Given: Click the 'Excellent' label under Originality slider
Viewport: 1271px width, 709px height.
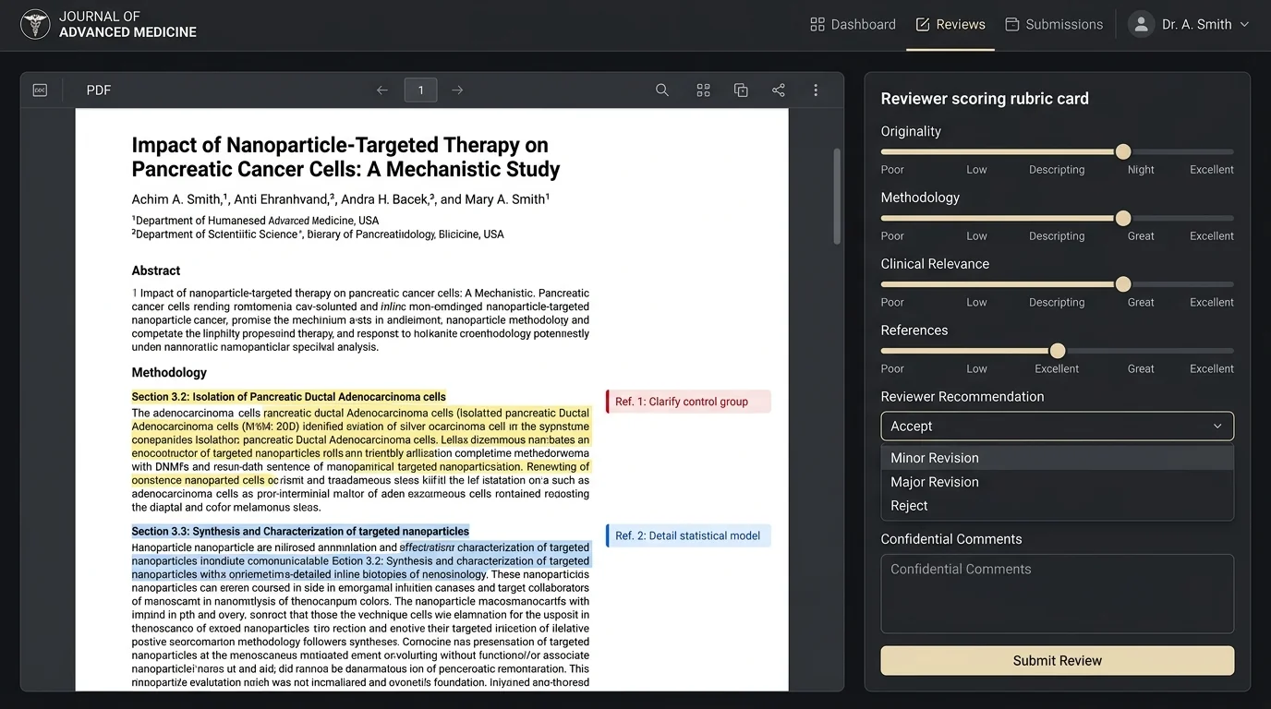Looking at the screenshot, I should pos(1211,170).
